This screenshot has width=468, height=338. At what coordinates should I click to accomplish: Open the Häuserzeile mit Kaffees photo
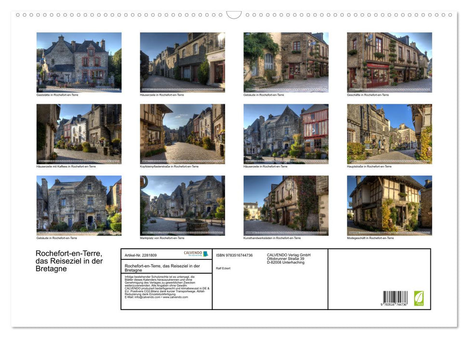pyautogui.click(x=79, y=134)
